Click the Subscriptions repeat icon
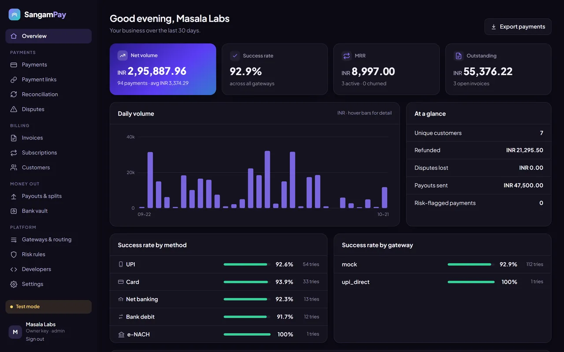 [x=14, y=153]
